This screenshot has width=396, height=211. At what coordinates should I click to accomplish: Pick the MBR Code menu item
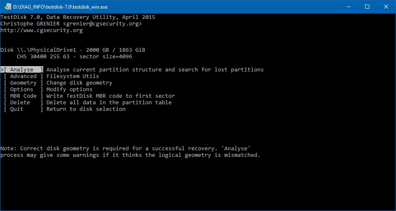click(x=23, y=96)
